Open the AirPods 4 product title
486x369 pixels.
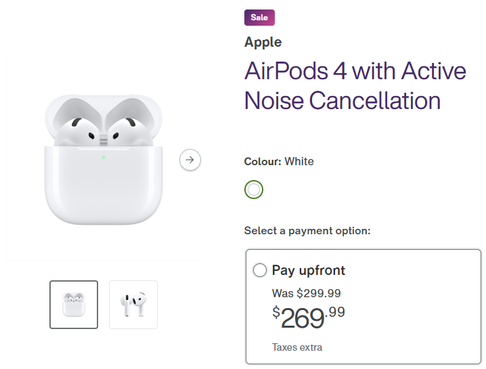(x=355, y=85)
